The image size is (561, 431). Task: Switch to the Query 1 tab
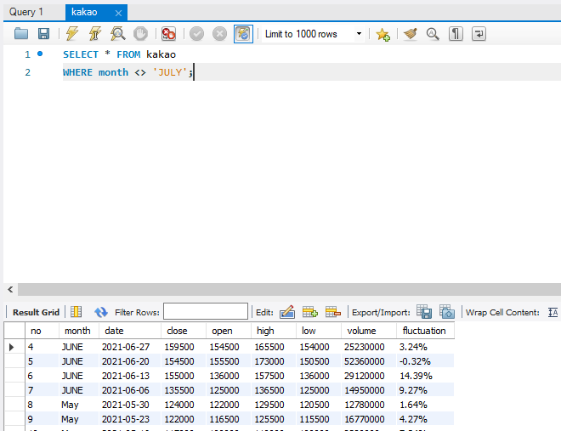click(26, 12)
